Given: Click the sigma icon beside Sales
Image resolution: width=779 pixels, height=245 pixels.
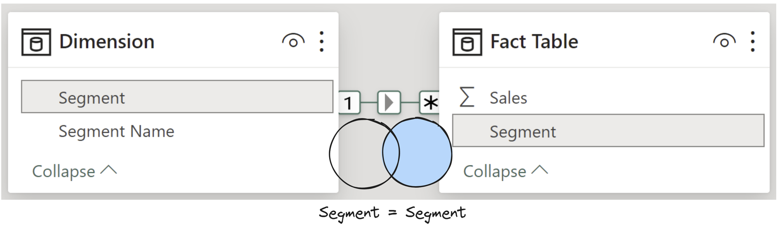Looking at the screenshot, I should coord(467,97).
